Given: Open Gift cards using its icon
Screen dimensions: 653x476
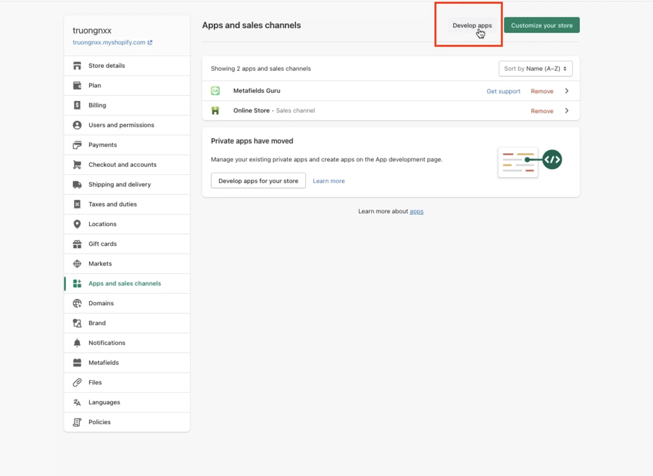Looking at the screenshot, I should point(77,243).
